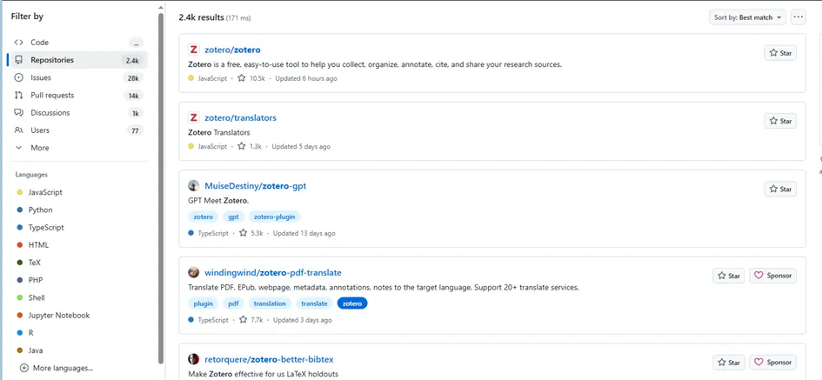The image size is (822, 380).
Task: Click 7.7k stars count on pdf-translate
Action: (x=251, y=320)
